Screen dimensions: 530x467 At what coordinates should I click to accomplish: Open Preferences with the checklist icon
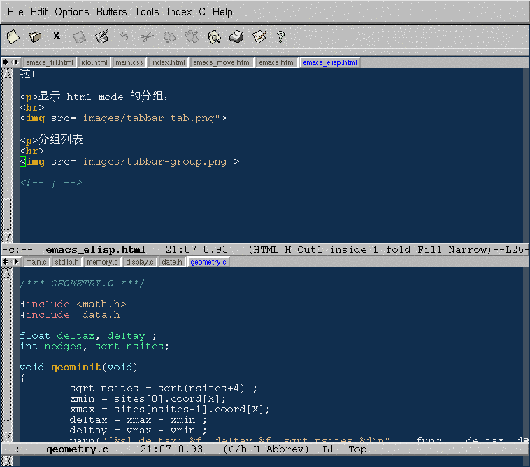tap(259, 36)
